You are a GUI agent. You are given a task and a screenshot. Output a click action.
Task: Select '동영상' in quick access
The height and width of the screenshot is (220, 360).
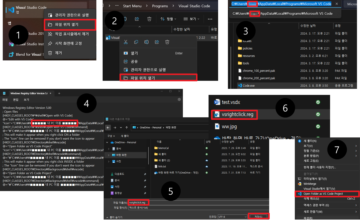[118, 193]
